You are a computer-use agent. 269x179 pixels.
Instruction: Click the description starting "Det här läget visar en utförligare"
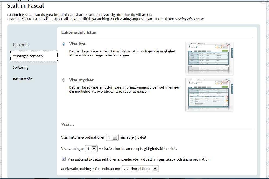(124, 89)
